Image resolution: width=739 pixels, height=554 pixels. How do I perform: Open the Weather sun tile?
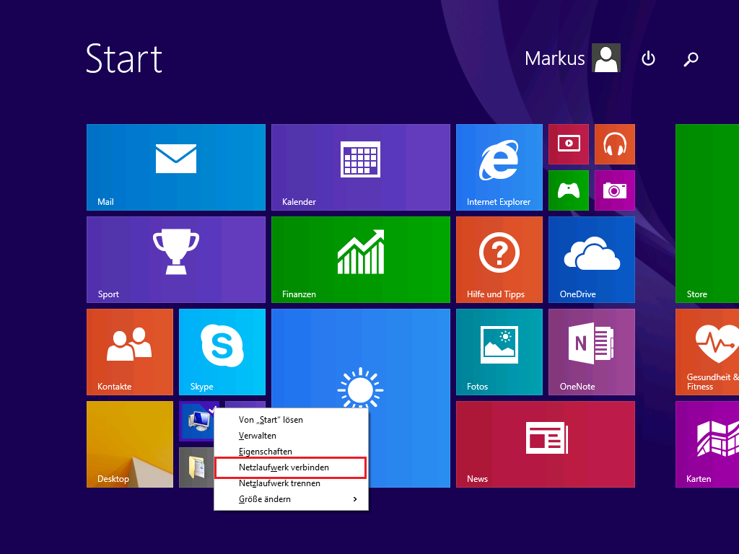pyautogui.click(x=361, y=358)
